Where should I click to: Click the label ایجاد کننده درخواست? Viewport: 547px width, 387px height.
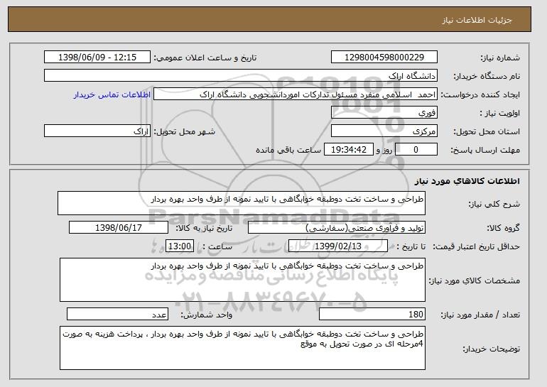click(480, 94)
